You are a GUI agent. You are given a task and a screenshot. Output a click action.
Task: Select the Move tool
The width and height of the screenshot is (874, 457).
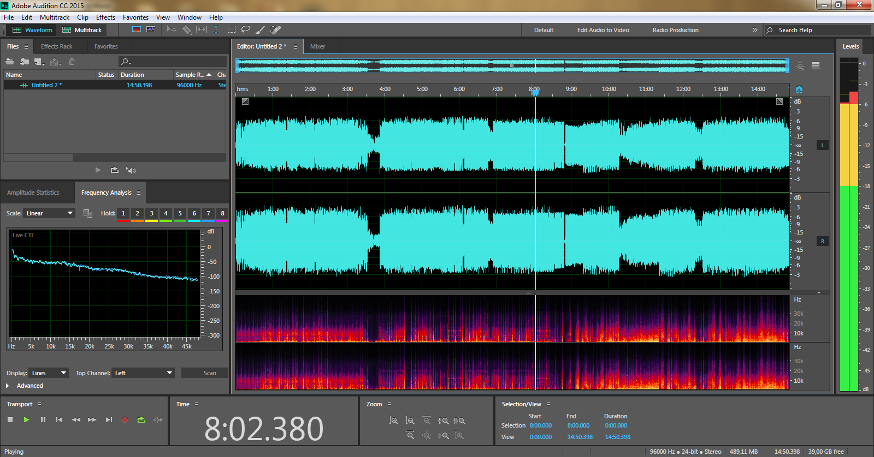pos(172,29)
